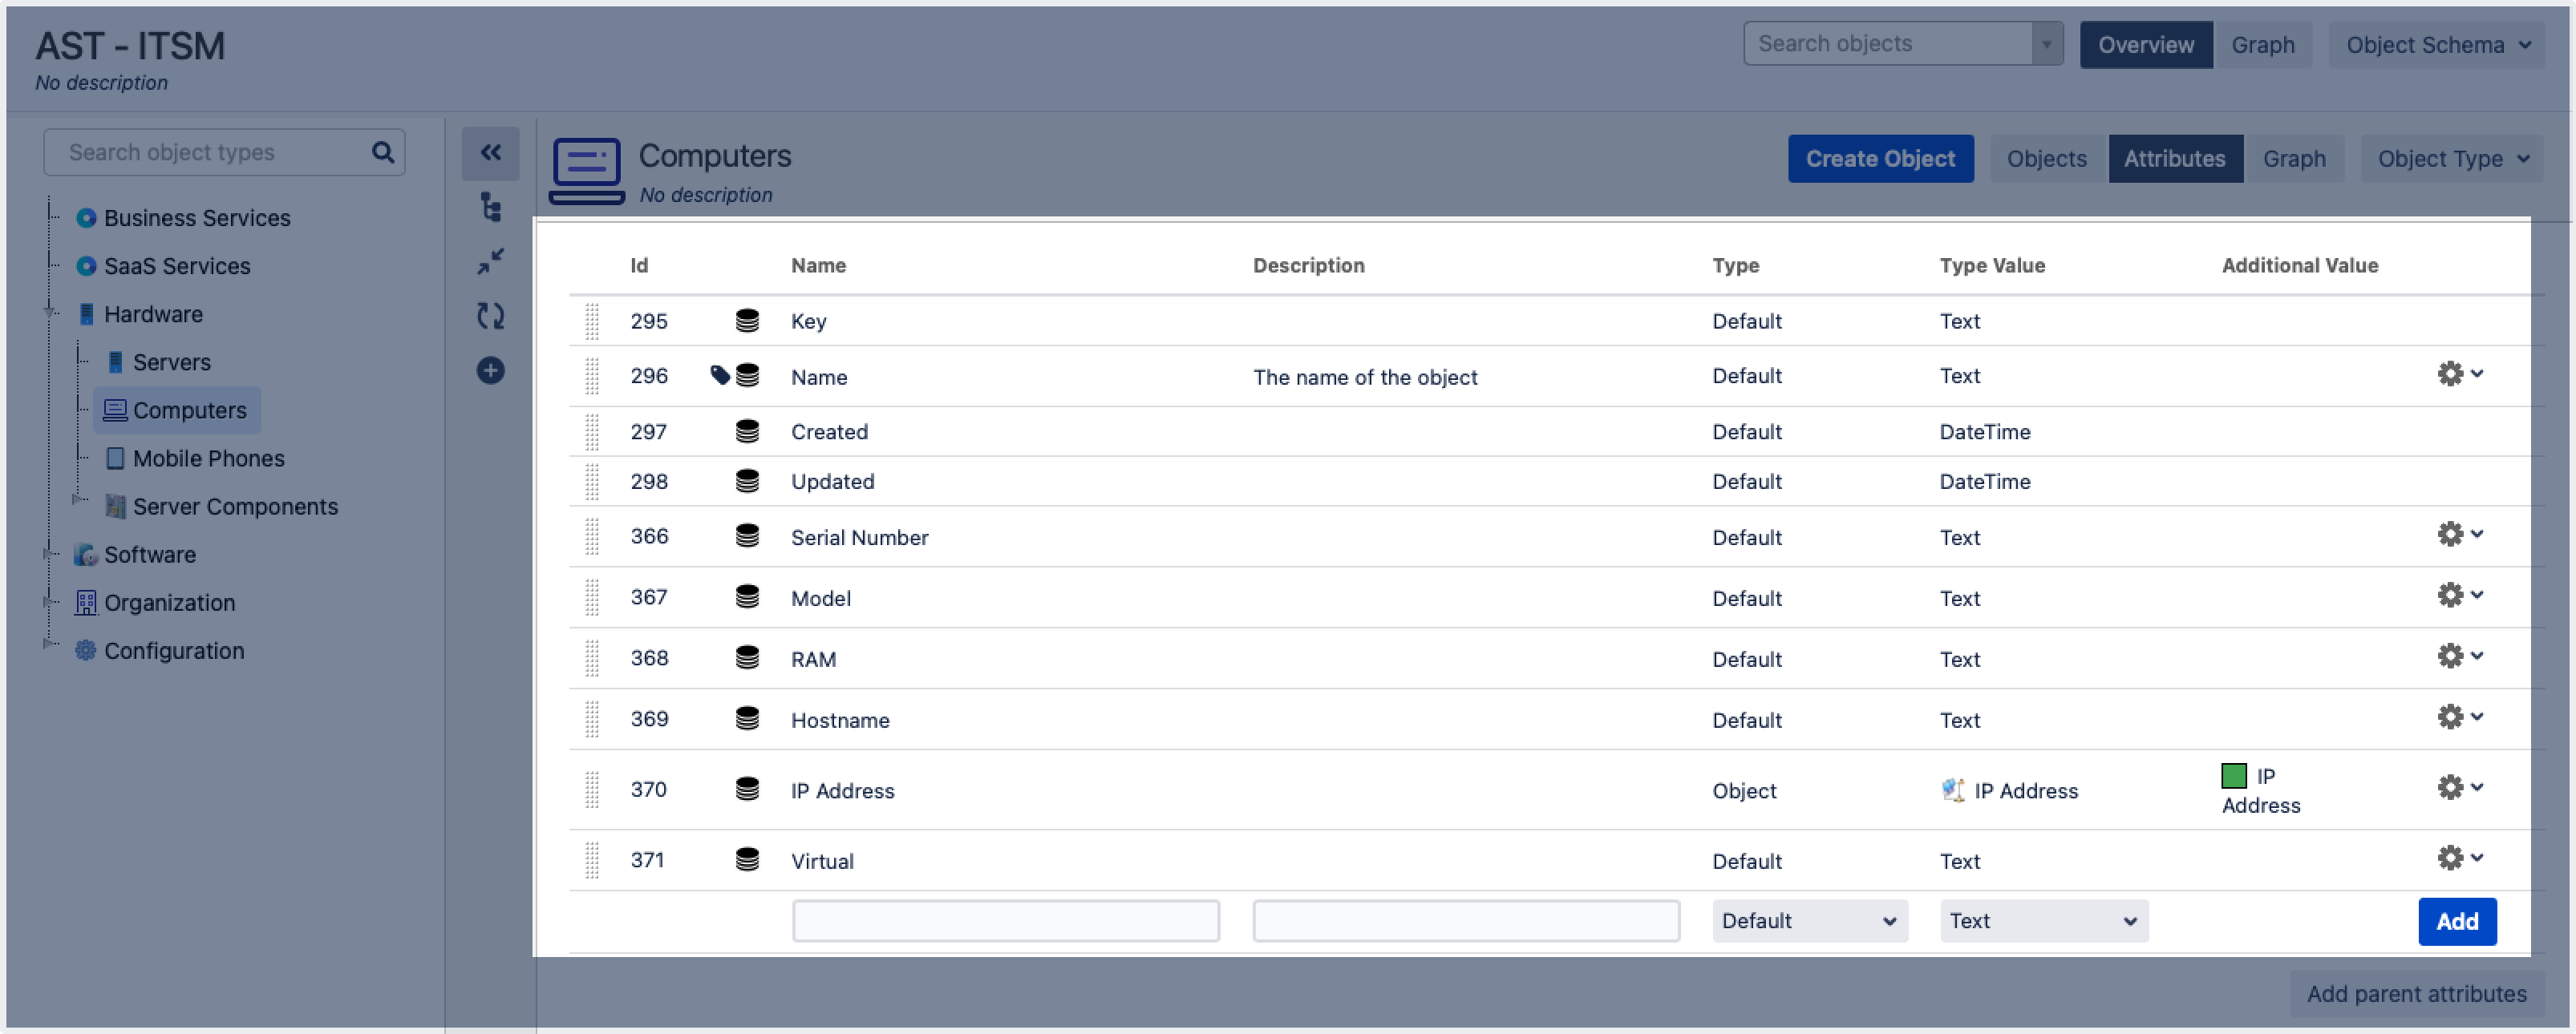
Task: Click the refresh arrows icon in sidebar strip
Action: 490,317
